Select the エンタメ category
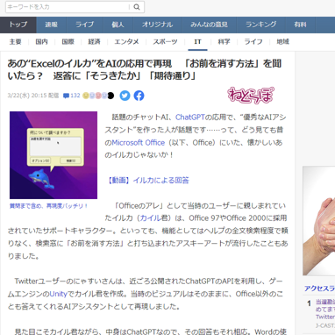The image size is (335, 335). click(126, 42)
